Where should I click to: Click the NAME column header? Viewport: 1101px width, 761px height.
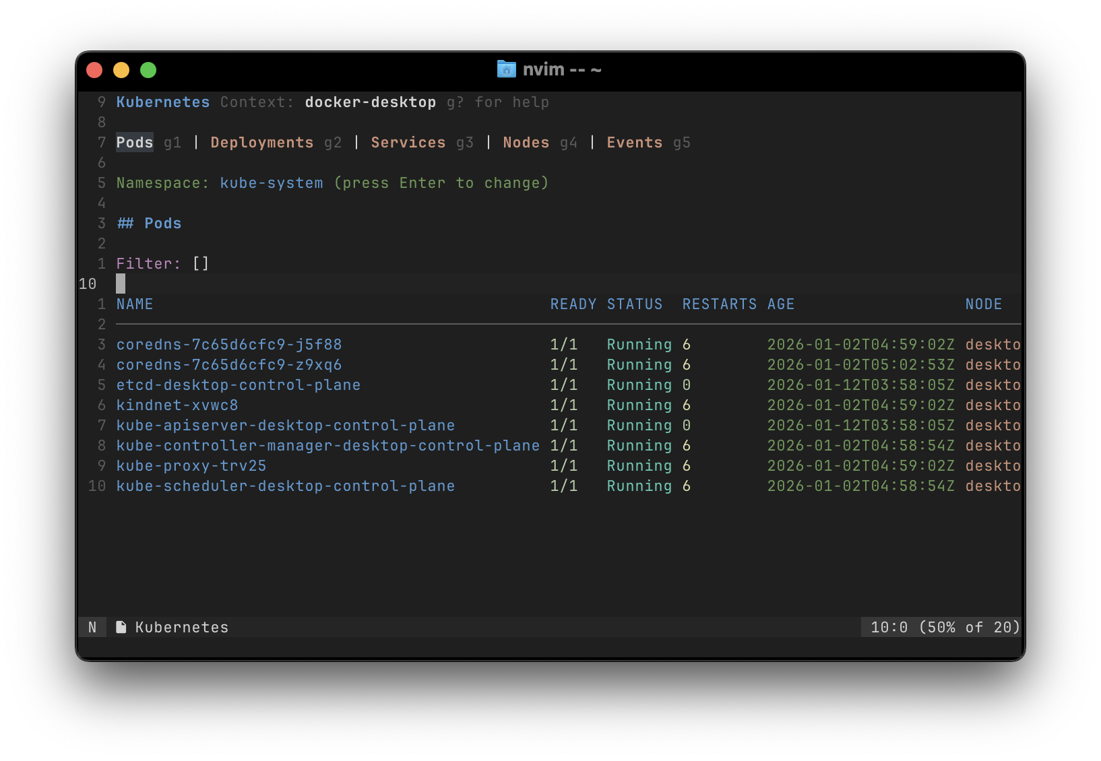tap(135, 304)
